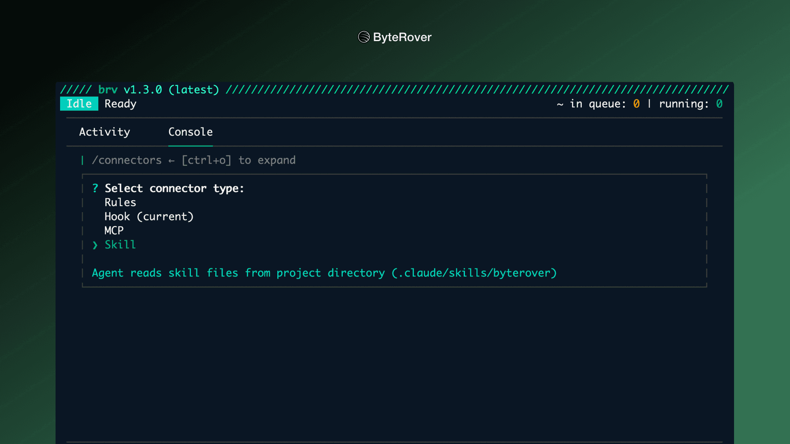Click the in queue counter value
The image size is (790, 444).
636,104
